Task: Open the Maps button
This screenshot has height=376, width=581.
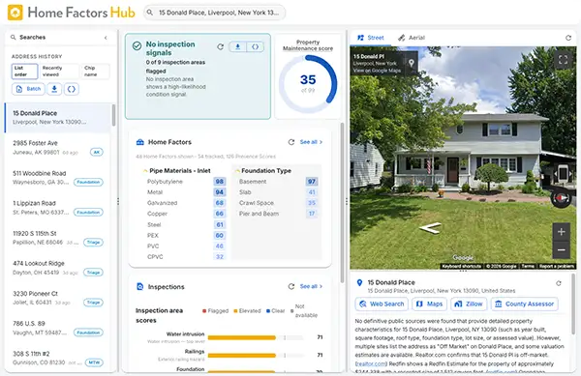Action: (429, 304)
